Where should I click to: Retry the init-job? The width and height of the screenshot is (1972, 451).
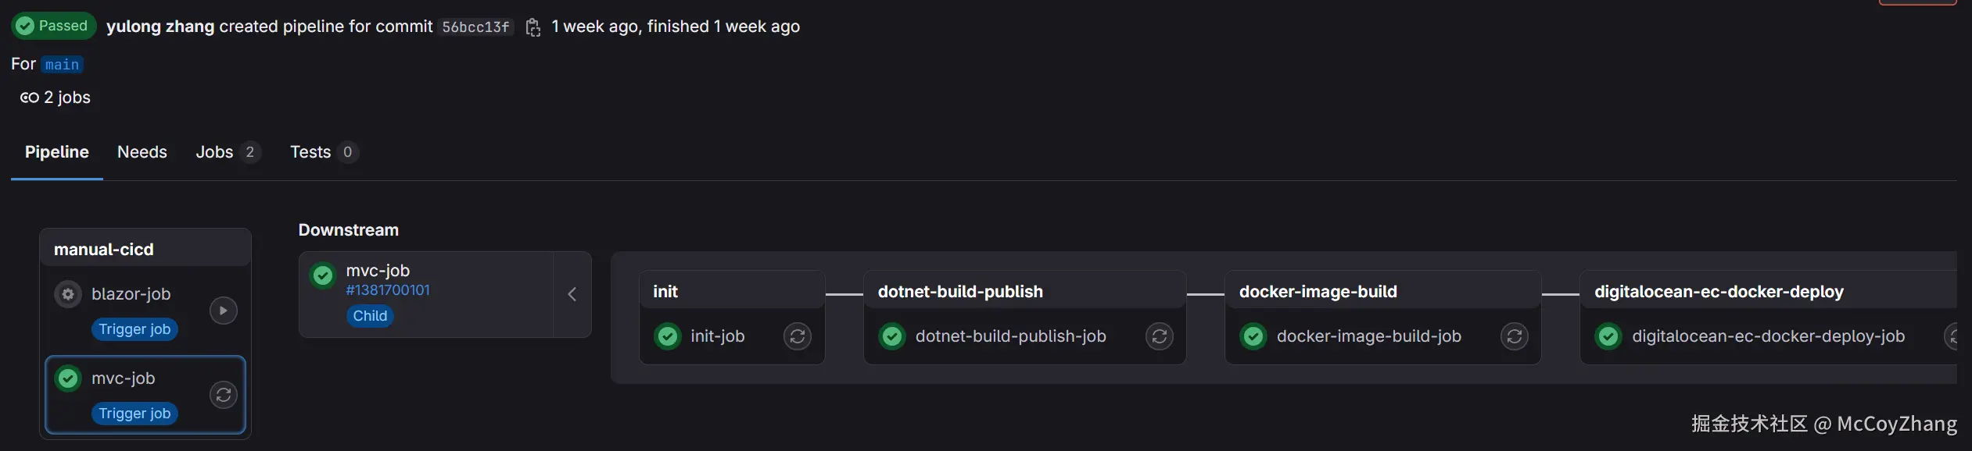point(798,336)
